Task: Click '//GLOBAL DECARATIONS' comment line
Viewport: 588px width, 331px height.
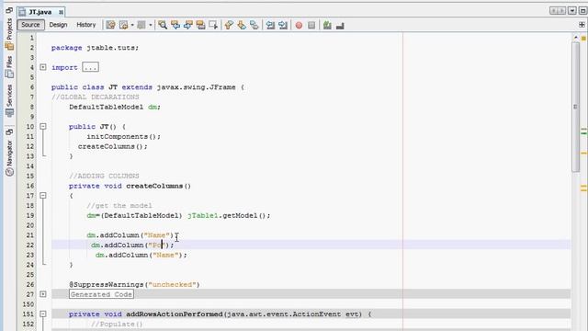Action: click(96, 97)
